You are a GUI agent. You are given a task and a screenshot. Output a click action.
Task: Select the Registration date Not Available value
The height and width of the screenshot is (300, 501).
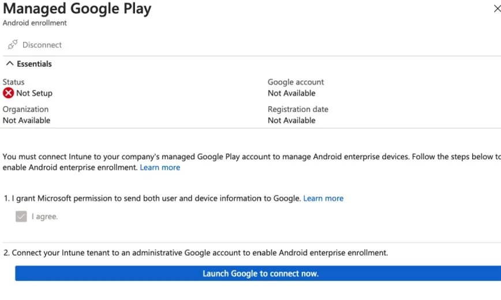[291, 121]
